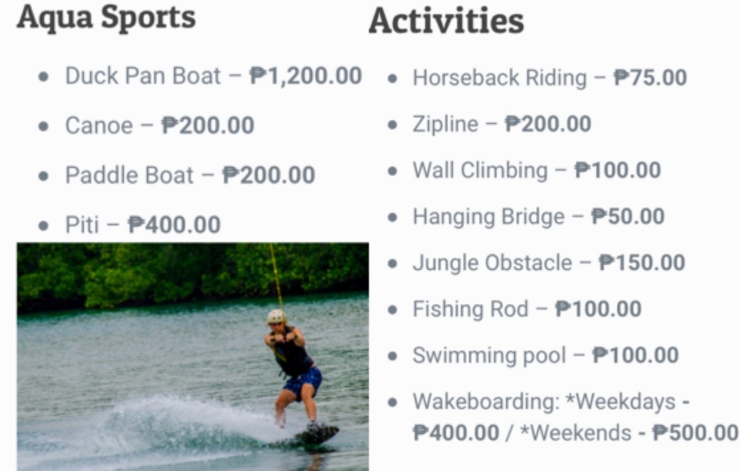Select the Fishing Rod label
Viewport: 740px width, 471px height.
(x=470, y=309)
